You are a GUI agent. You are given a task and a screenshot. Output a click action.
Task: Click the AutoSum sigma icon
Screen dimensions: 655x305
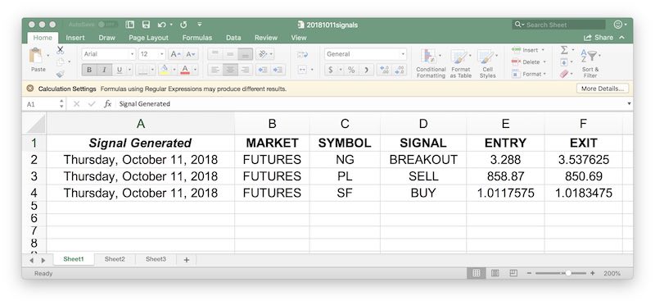(564, 50)
